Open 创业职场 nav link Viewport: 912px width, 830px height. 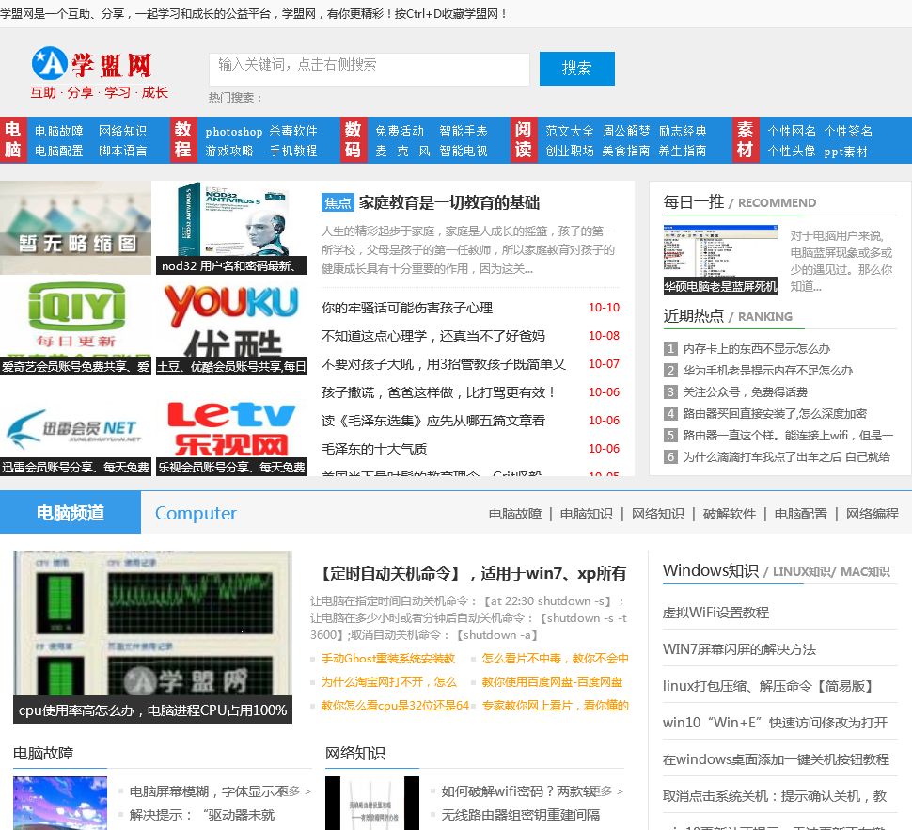click(x=570, y=151)
